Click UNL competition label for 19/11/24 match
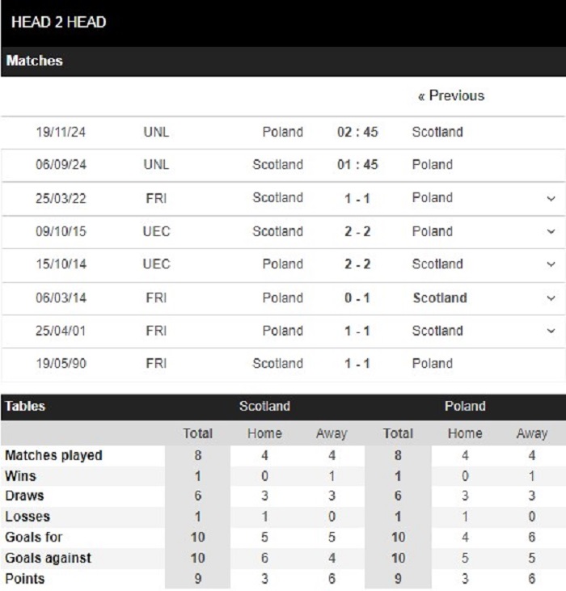Image resolution: width=566 pixels, height=591 pixels. click(156, 133)
